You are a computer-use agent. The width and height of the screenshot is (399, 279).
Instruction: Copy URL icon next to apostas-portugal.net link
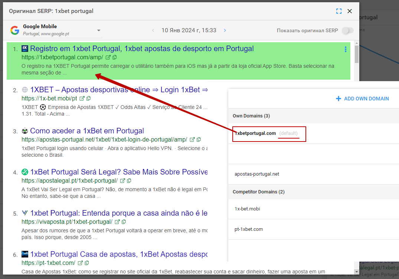(199, 140)
